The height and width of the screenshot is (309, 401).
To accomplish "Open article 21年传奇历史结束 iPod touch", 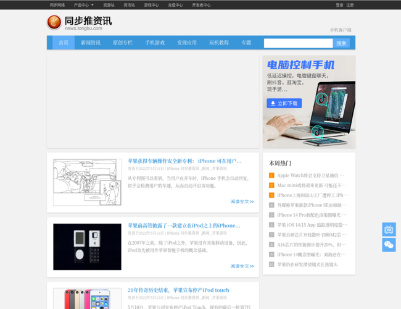I will 178,290.
